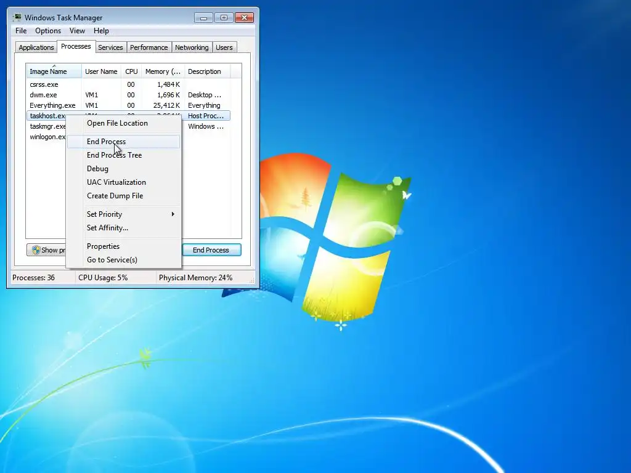Open Properties from the context menu

(123, 246)
